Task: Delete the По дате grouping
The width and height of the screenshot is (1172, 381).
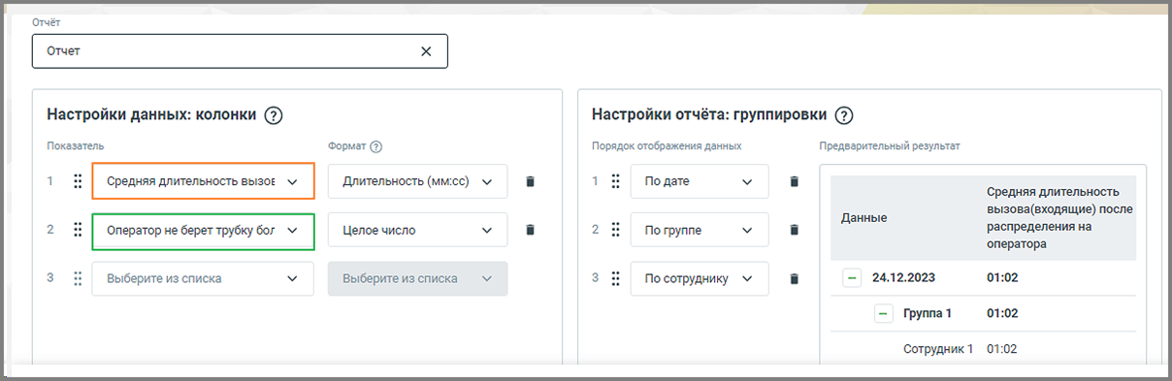Action: pos(794,181)
